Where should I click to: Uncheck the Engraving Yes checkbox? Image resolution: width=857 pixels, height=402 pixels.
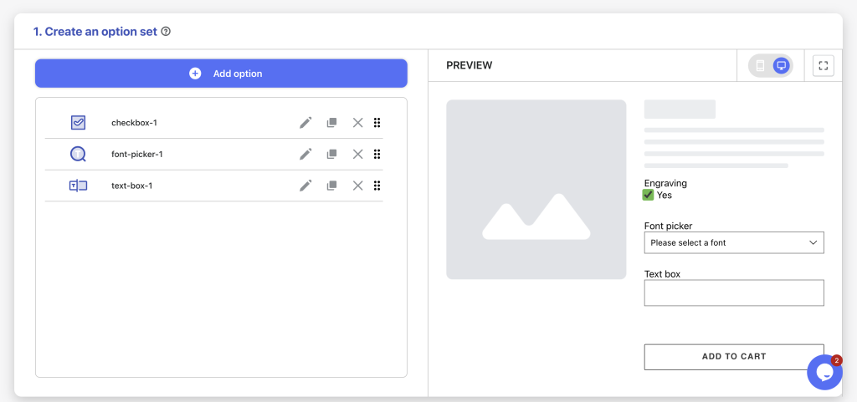tap(649, 195)
